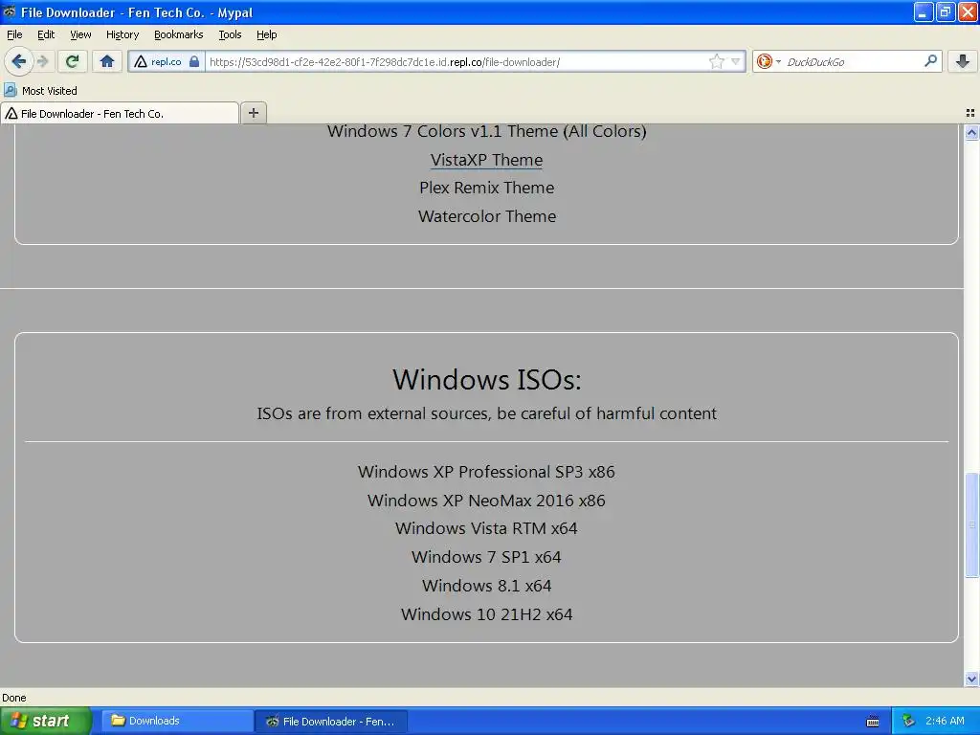This screenshot has height=735, width=980.
Task: Open the Bookmarks menu
Action: click(179, 34)
